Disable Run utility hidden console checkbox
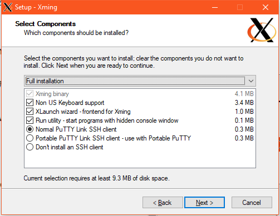280x216 pixels. pos(30,120)
